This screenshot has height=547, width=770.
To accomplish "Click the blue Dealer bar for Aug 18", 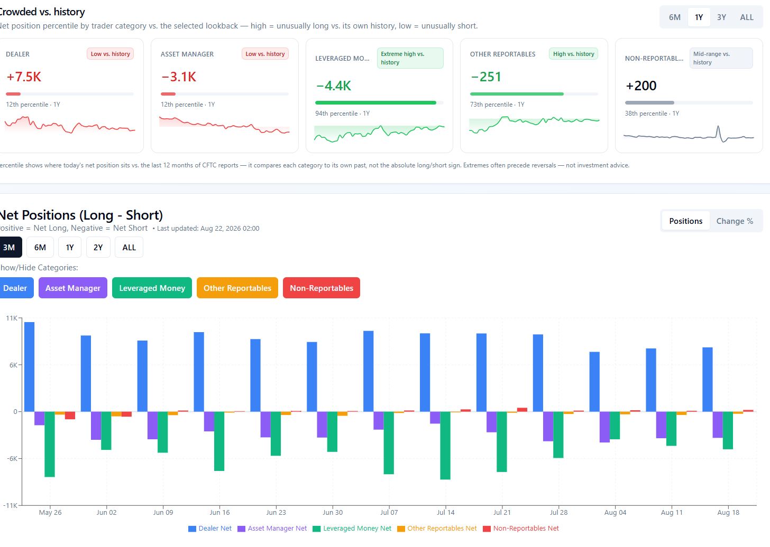I will coord(708,380).
